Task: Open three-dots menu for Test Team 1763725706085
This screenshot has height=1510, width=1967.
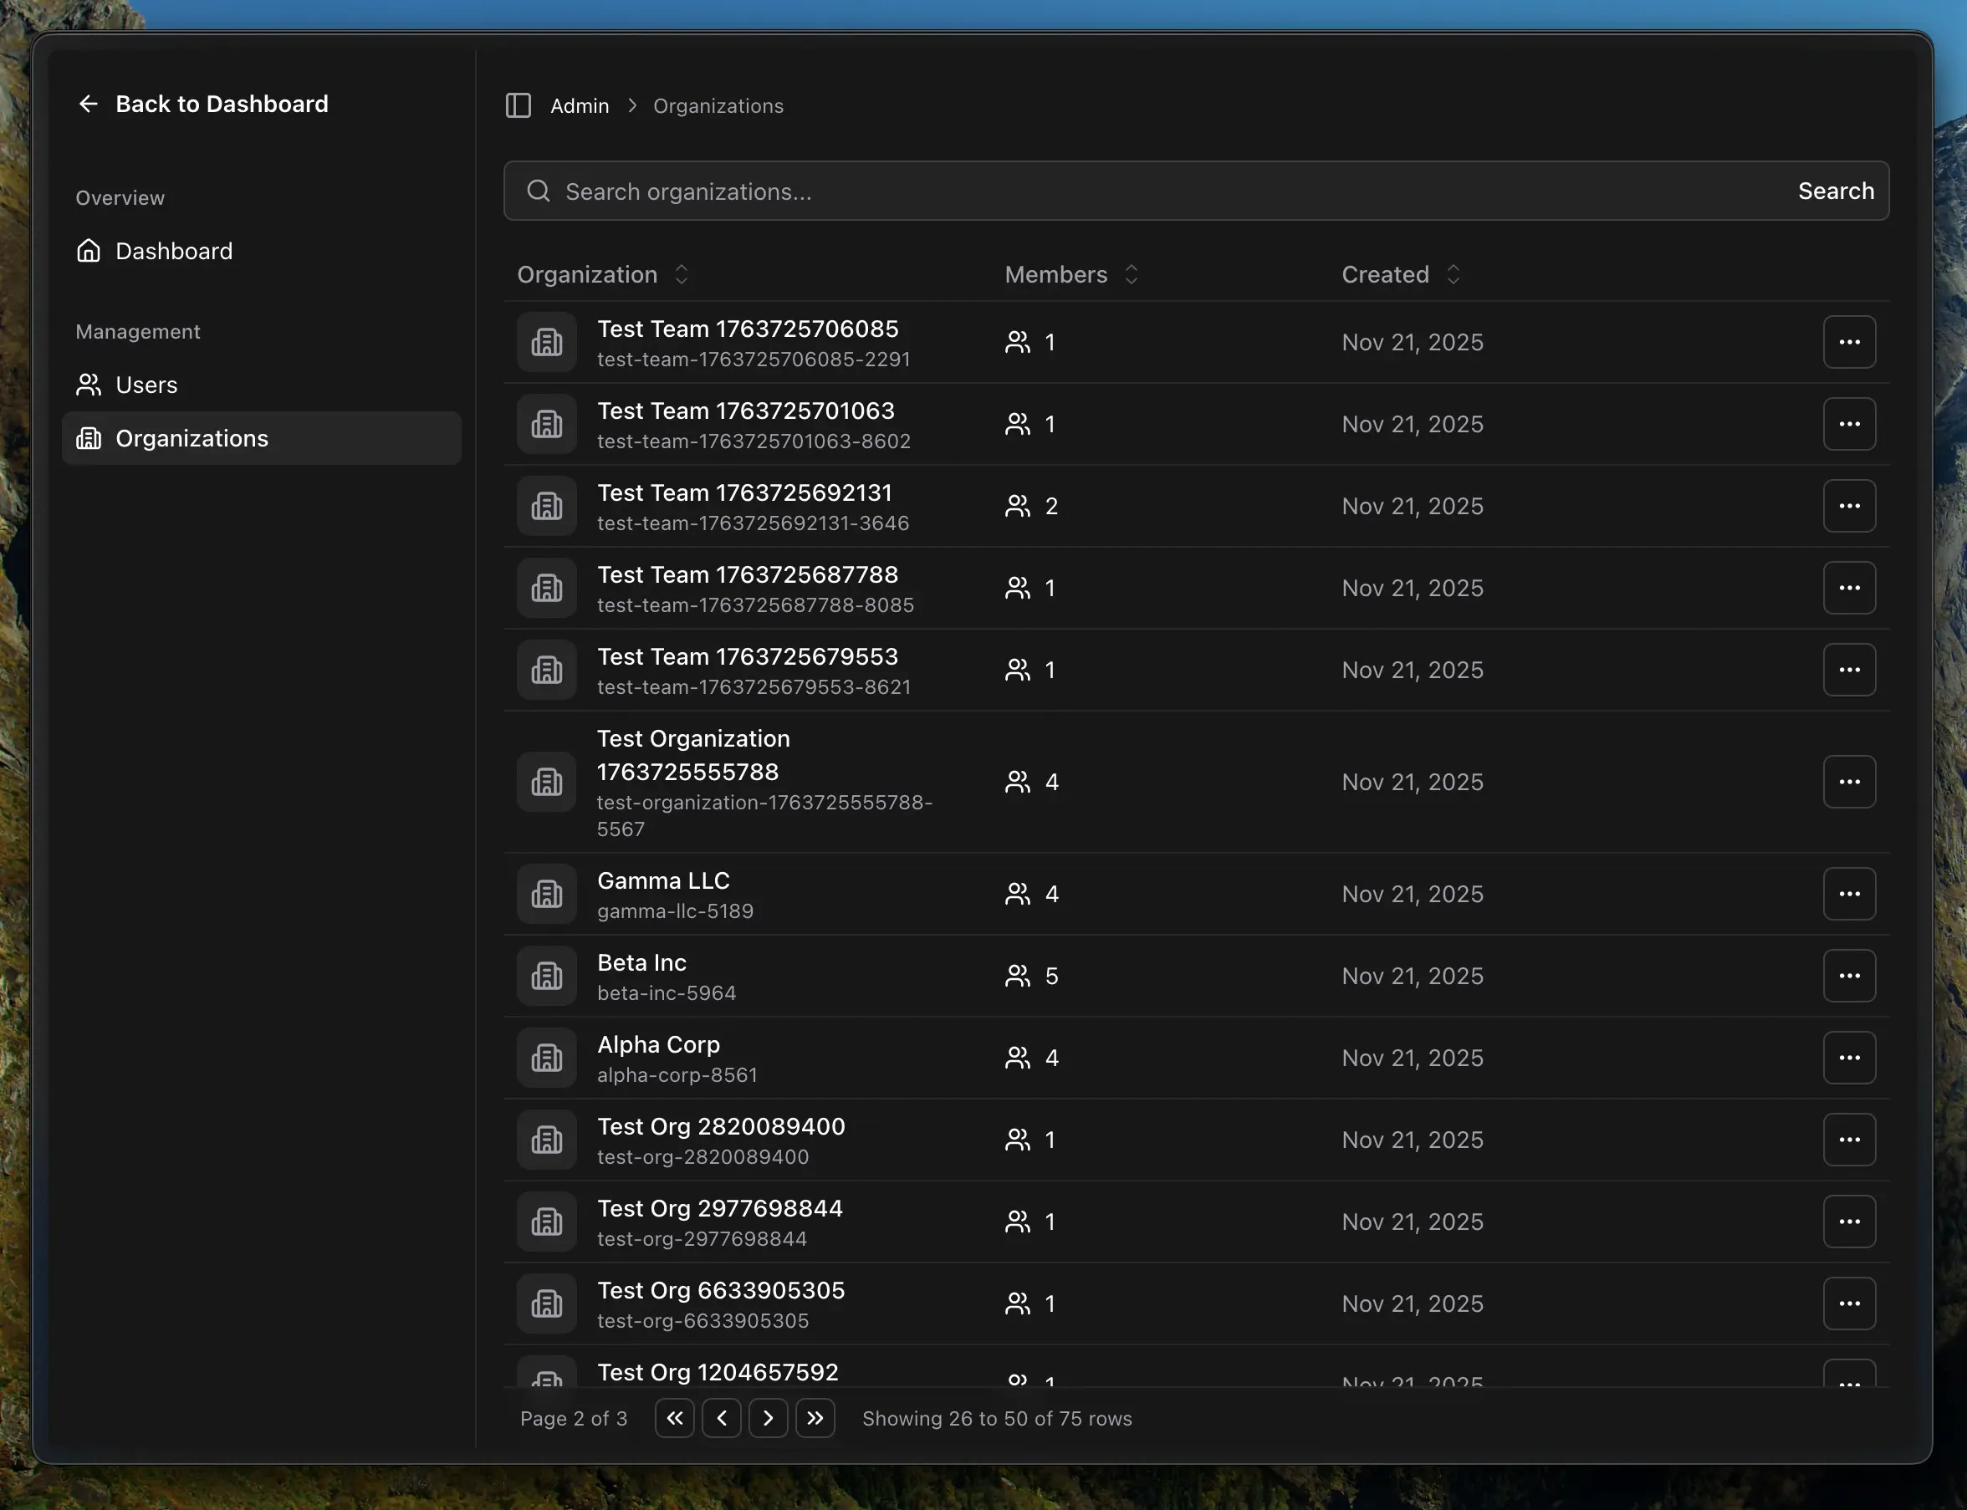Action: click(1848, 341)
